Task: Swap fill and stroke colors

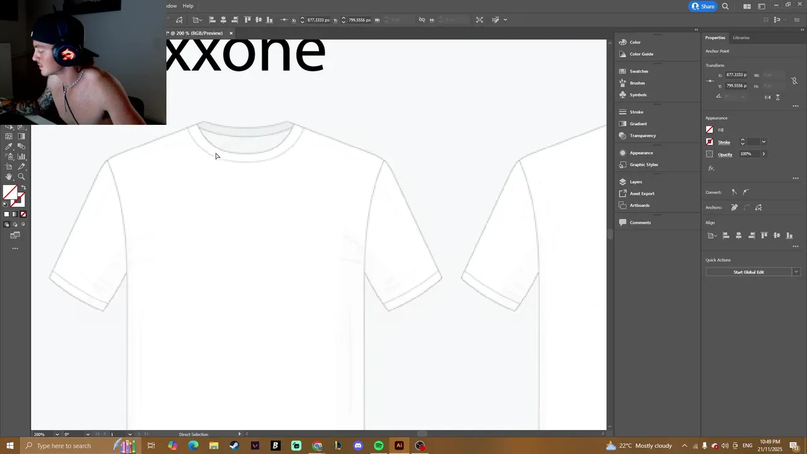Action: [x=23, y=187]
